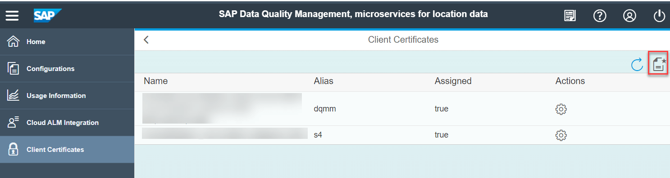
Task: Click the power logout icon
Action: [x=659, y=16]
